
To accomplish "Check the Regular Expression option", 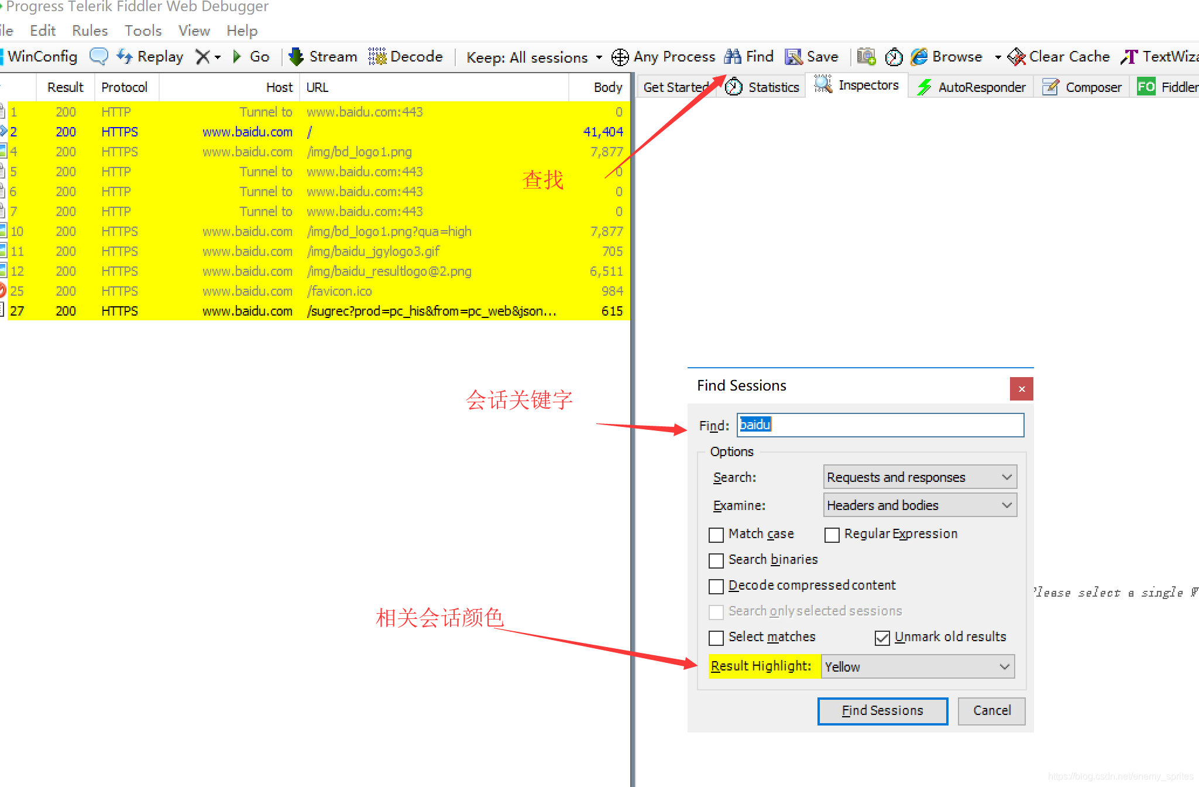I will 832,535.
